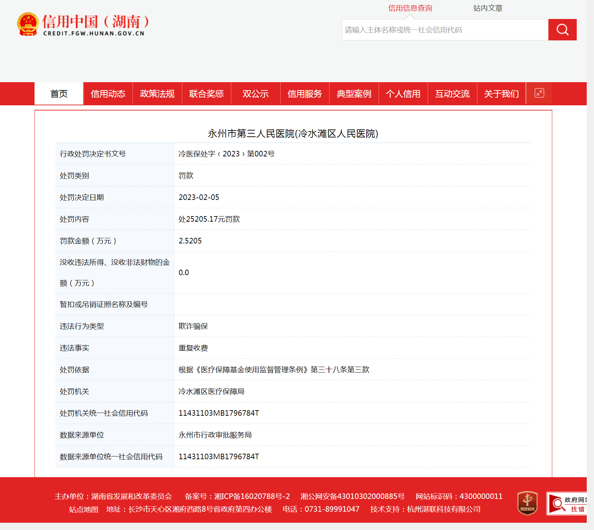Go to 首页 home menu item
The width and height of the screenshot is (594, 530).
[x=59, y=94]
